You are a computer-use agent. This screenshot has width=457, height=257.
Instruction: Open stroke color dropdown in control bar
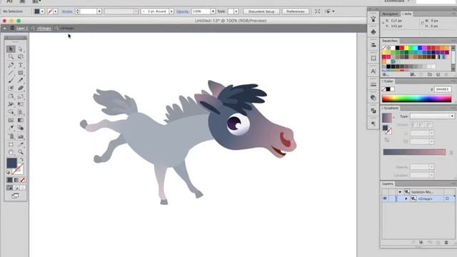click(x=56, y=11)
